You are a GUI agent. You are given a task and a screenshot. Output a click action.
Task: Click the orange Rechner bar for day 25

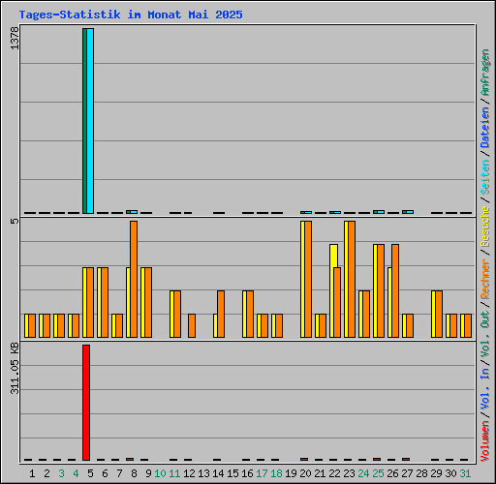pos(381,291)
